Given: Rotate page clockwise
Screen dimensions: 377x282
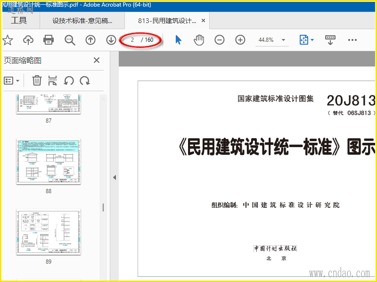Looking at the screenshot, I should click(x=85, y=80).
